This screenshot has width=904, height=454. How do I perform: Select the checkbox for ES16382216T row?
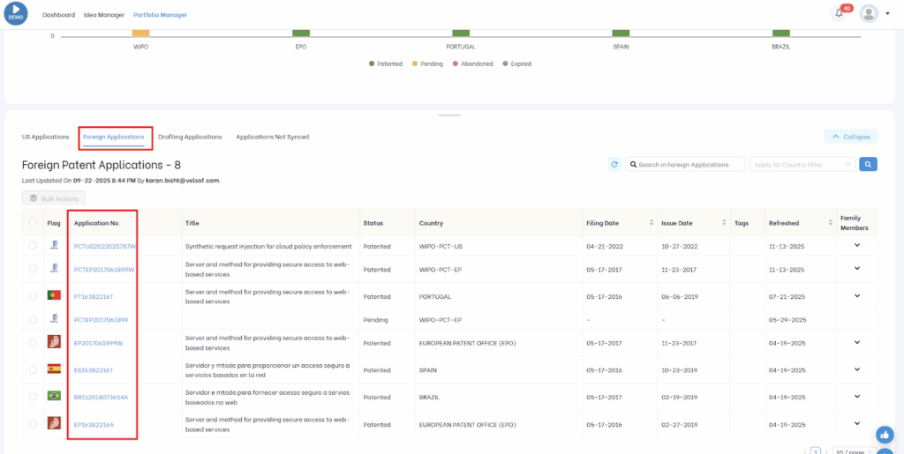coord(34,369)
